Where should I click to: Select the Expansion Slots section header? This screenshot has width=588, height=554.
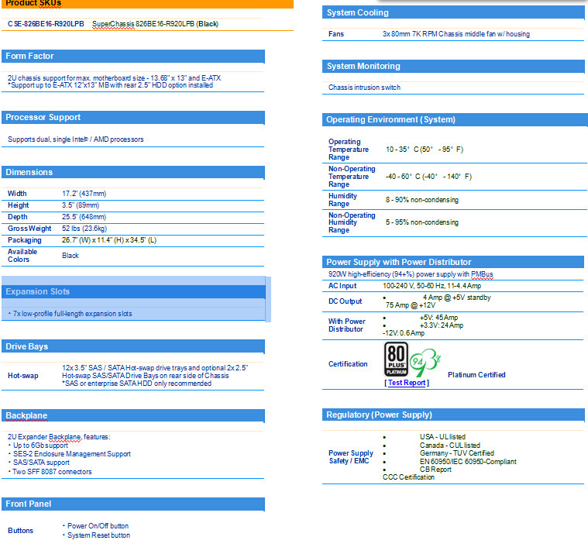click(133, 292)
